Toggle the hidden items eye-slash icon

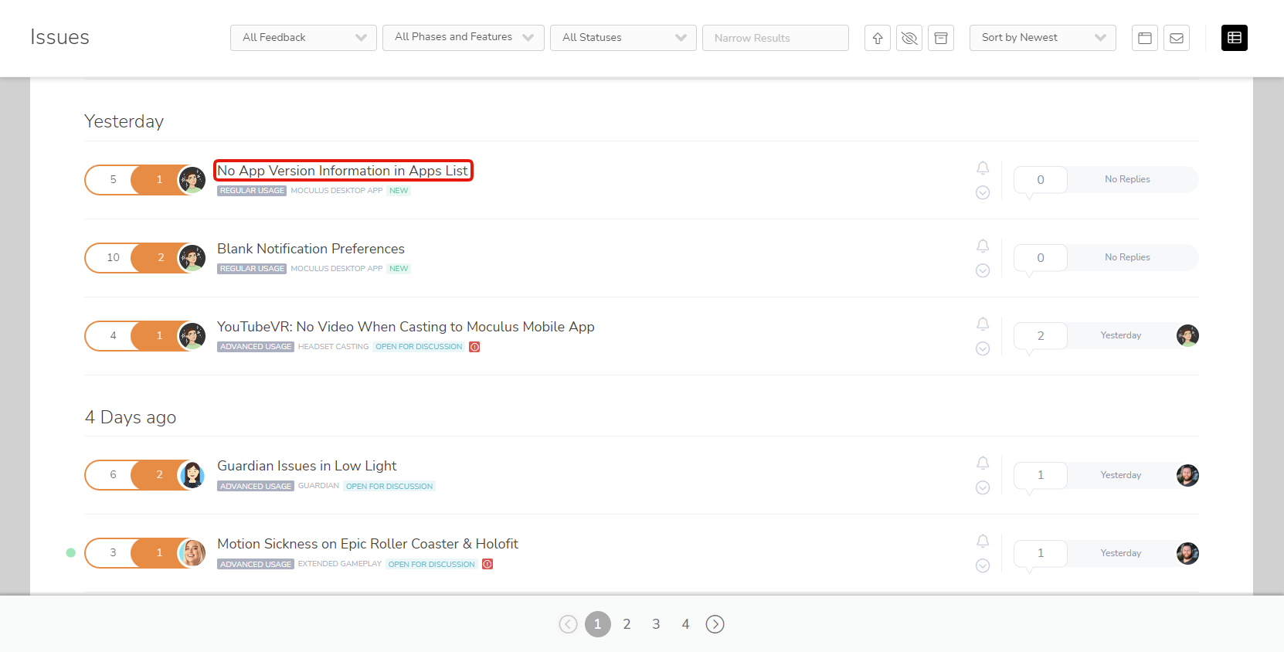pyautogui.click(x=909, y=38)
